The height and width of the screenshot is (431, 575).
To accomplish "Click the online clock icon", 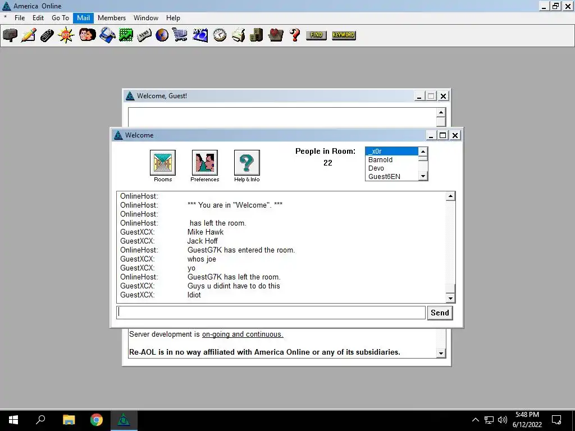I will [220, 35].
